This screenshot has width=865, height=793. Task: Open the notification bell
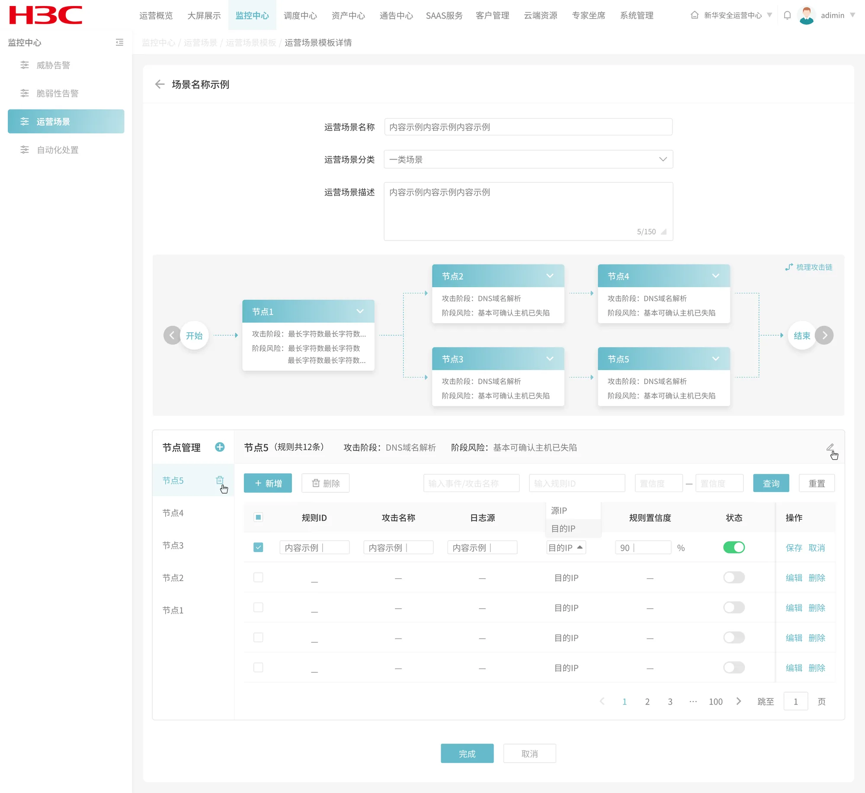pos(787,15)
